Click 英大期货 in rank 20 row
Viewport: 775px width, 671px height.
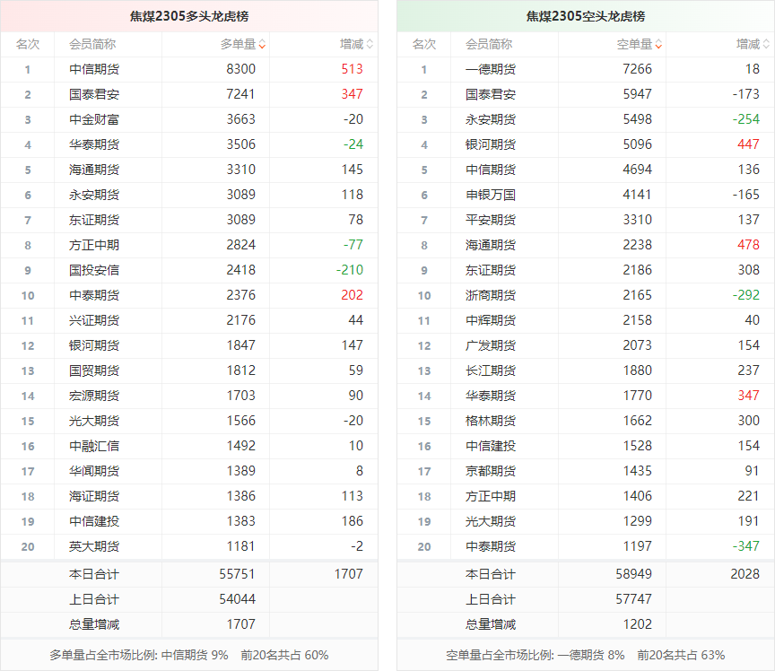(94, 546)
